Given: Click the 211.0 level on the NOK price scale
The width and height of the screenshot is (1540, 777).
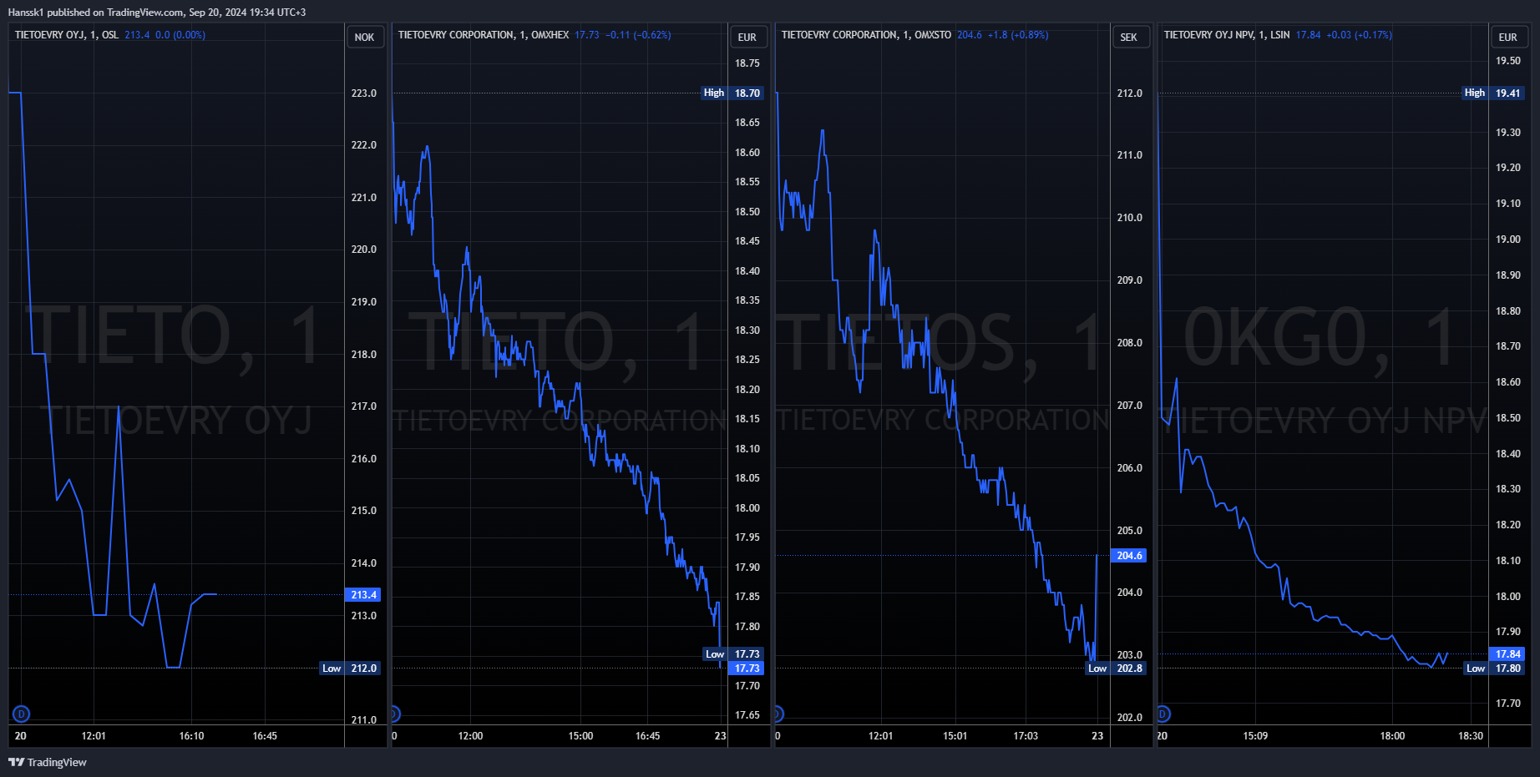Looking at the screenshot, I should 364,719.
